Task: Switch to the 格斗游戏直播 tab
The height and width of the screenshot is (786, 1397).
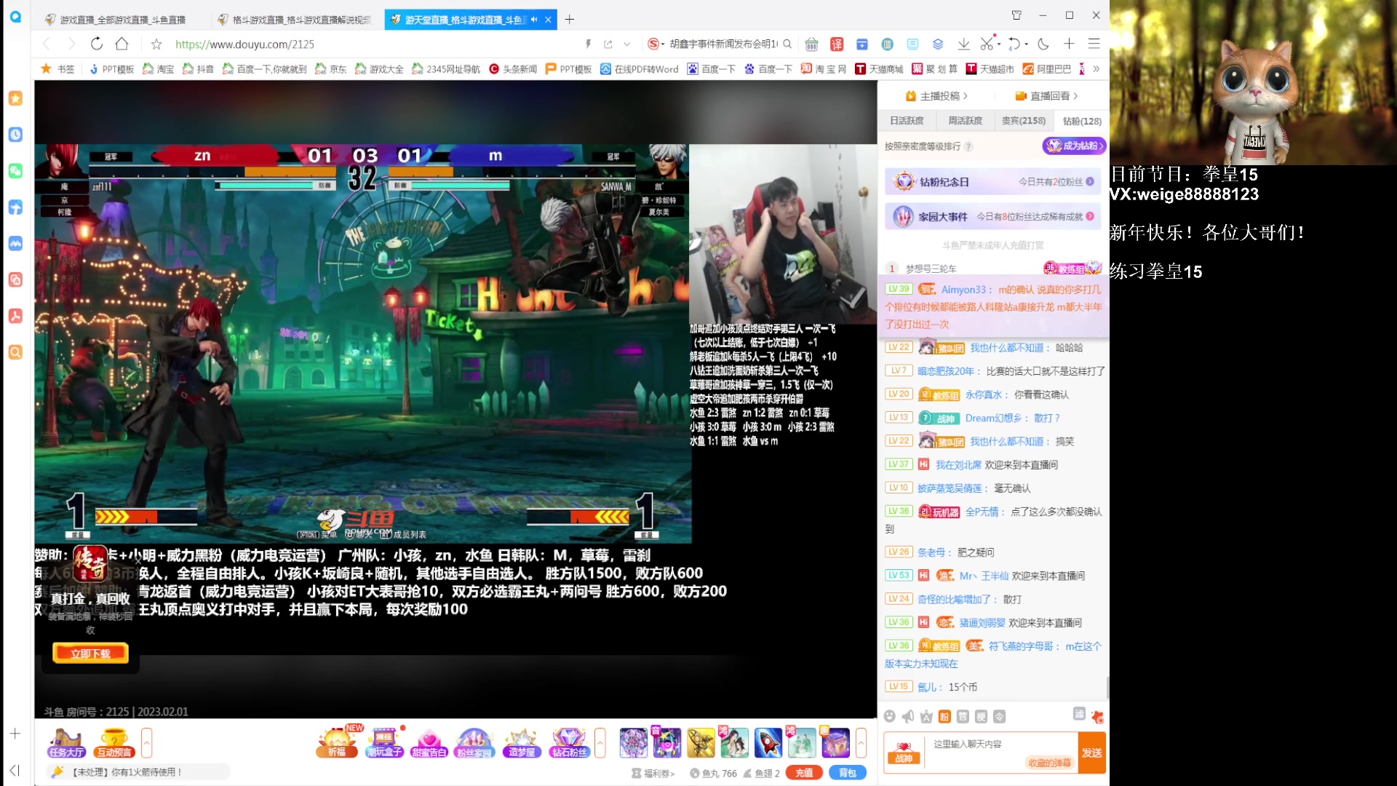Action: coord(295,20)
